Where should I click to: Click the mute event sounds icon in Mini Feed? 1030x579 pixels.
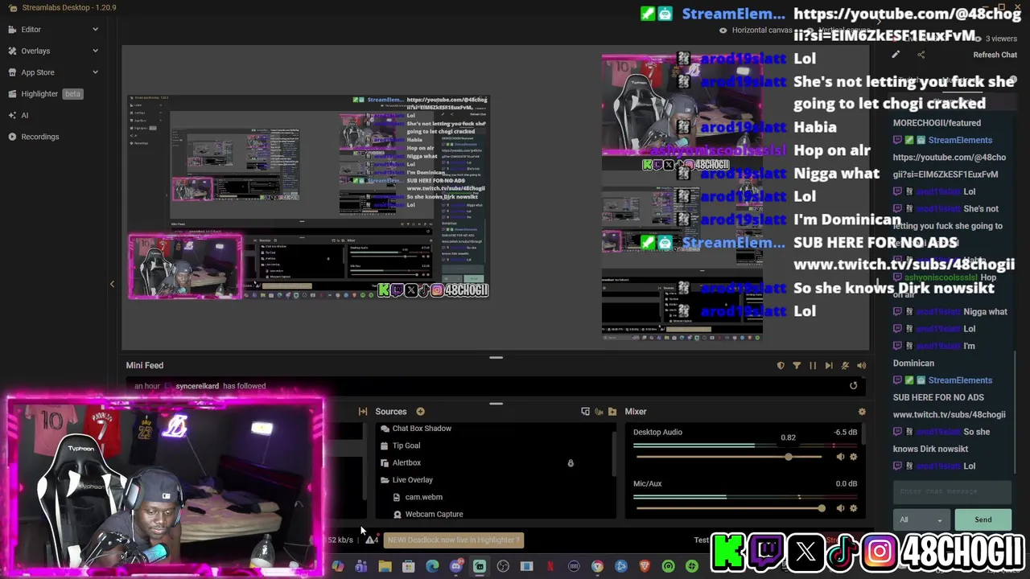click(x=845, y=366)
